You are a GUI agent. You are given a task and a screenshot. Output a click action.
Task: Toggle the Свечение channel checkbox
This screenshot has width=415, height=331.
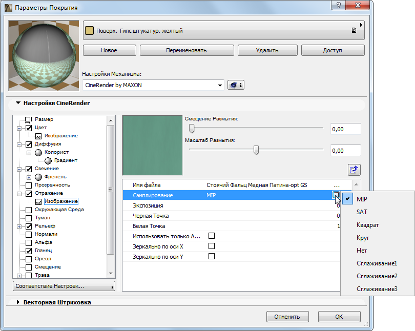[29, 169]
